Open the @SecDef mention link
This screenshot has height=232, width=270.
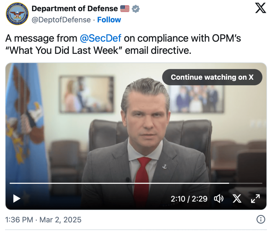pyautogui.click(x=100, y=39)
